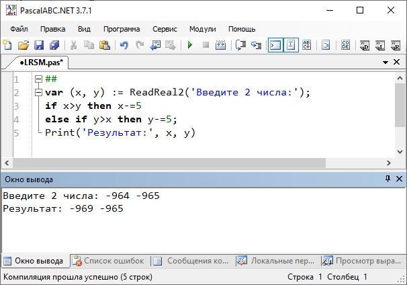Image resolution: width=407 pixels, height=285 pixels.
Task: Switch to the Список ошибок tab
Action: tap(108, 261)
